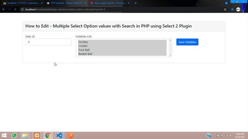This screenshot has height=139, width=248.
Task: Open XAMPP control panel from taskbar
Action: 37,136
